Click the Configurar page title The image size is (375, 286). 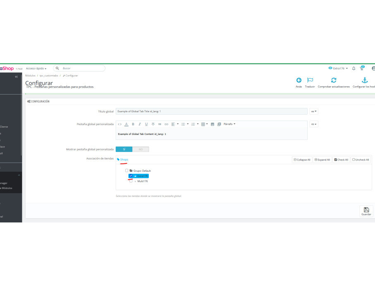39,83
